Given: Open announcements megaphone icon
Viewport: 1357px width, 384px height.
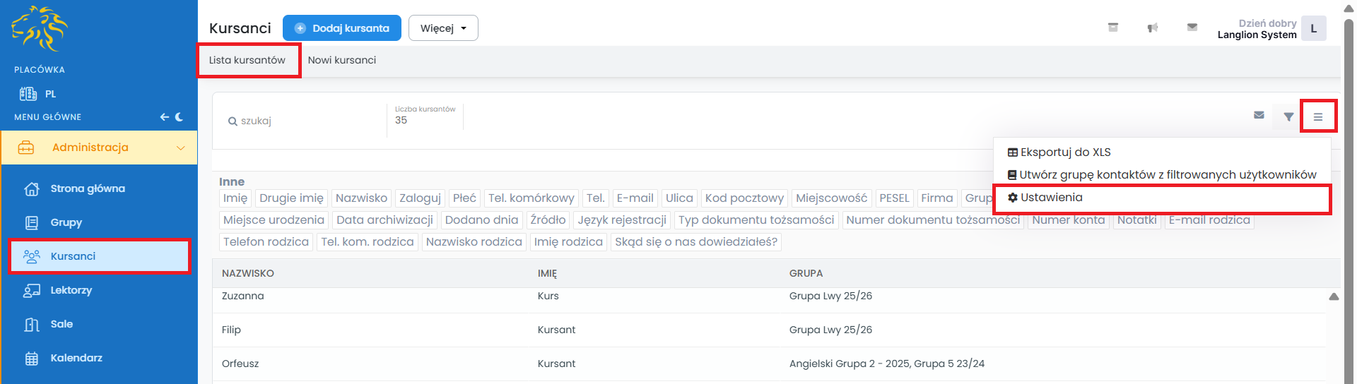Looking at the screenshot, I should point(1152,28).
